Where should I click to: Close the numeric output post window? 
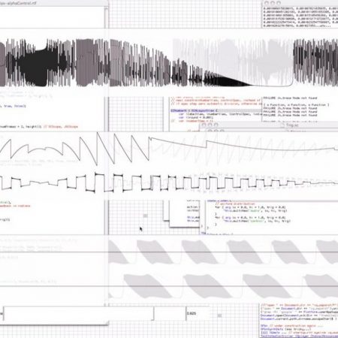click(267, 3)
